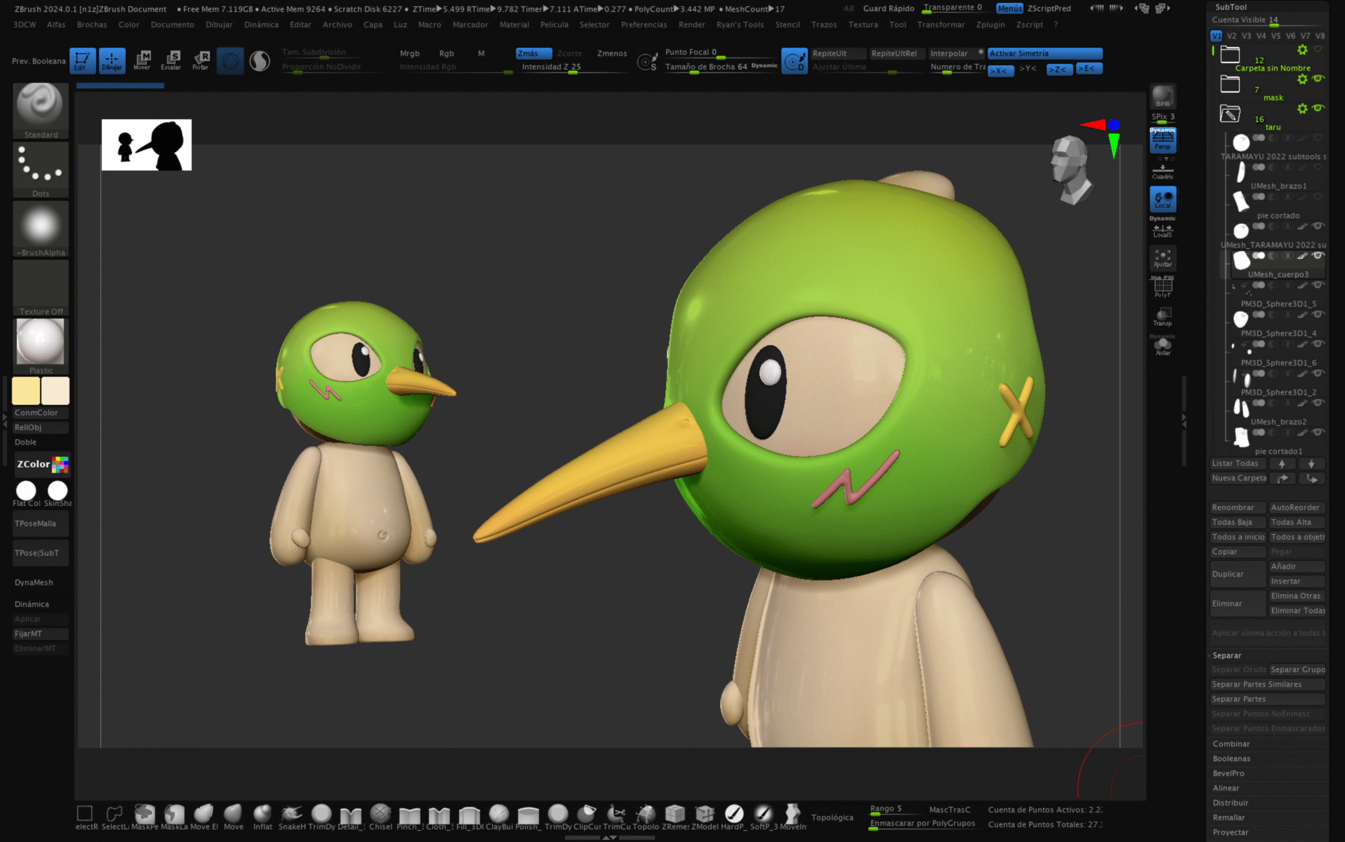Toggle PolyF polyframe display
Screen dimensions: 1345x842
click(1162, 287)
